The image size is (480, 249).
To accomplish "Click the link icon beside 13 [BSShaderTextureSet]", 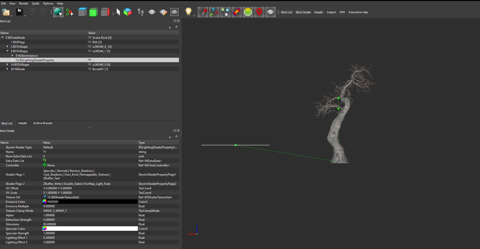I will coord(45,197).
